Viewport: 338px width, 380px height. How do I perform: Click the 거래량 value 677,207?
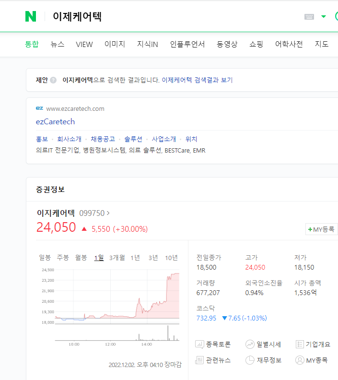[x=208, y=293]
